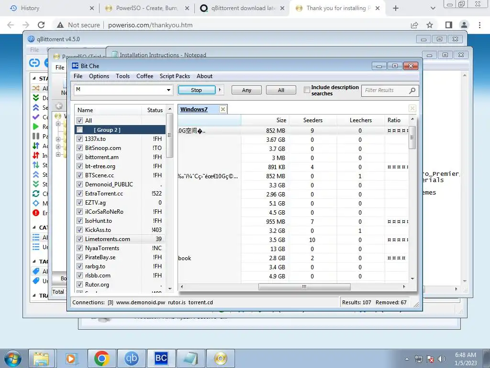Select the Windows7 results tab
Screen dimensions: 490x368
click(194, 109)
